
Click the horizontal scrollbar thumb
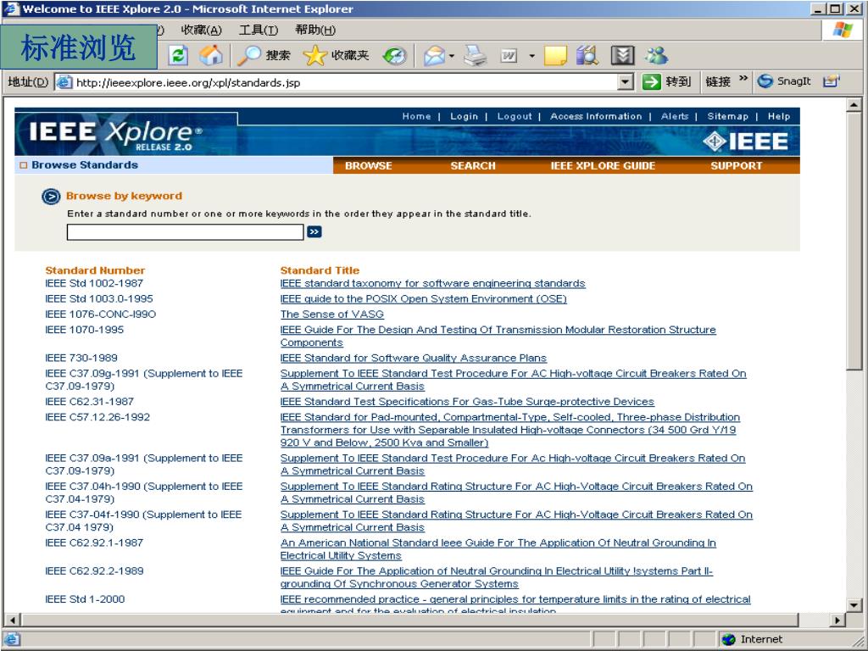pos(409,620)
